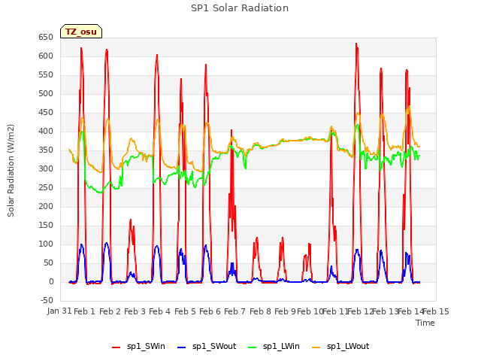481x361 pixels.
Task: Click the Feb 4 x-axis tick label
Action: pyautogui.click(x=159, y=311)
